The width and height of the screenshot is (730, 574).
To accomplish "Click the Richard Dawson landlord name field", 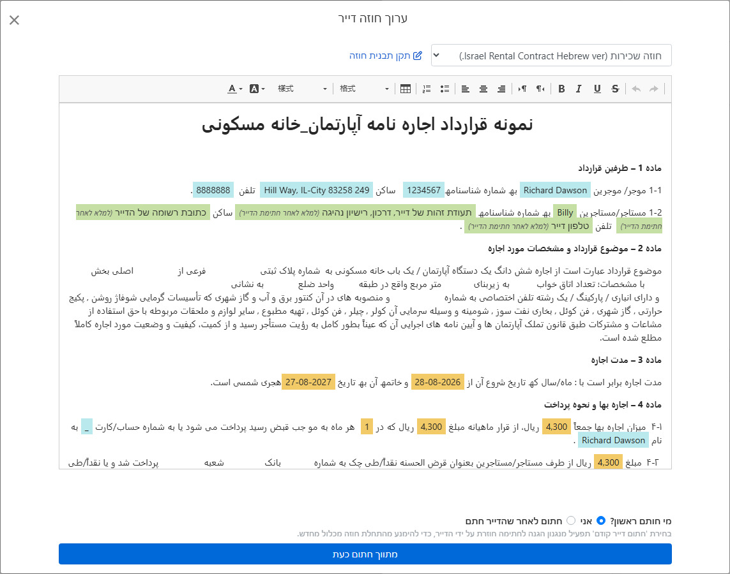I will (555, 190).
